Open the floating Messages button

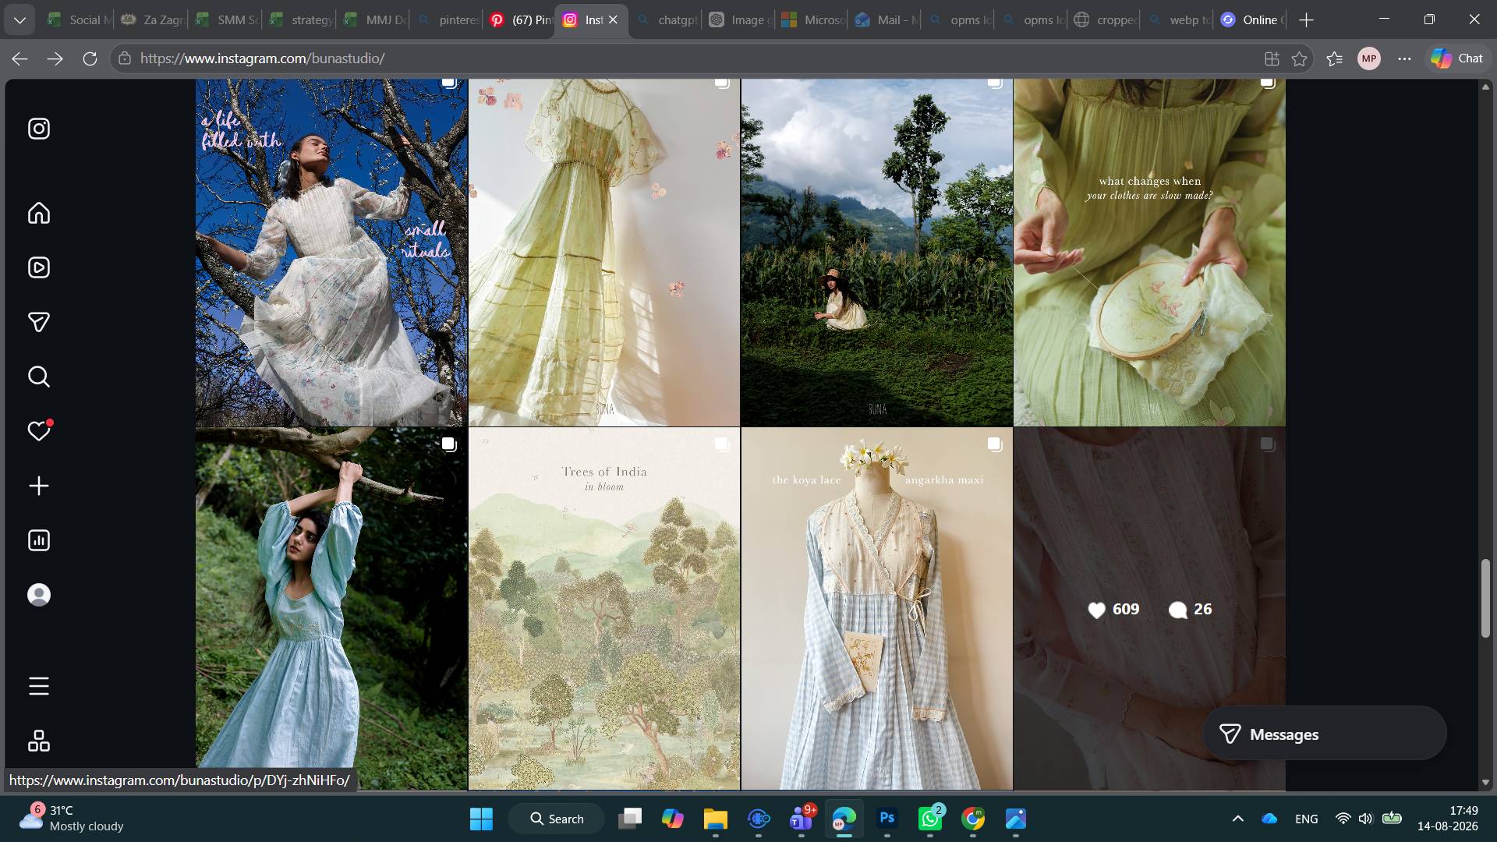[x=1325, y=734]
